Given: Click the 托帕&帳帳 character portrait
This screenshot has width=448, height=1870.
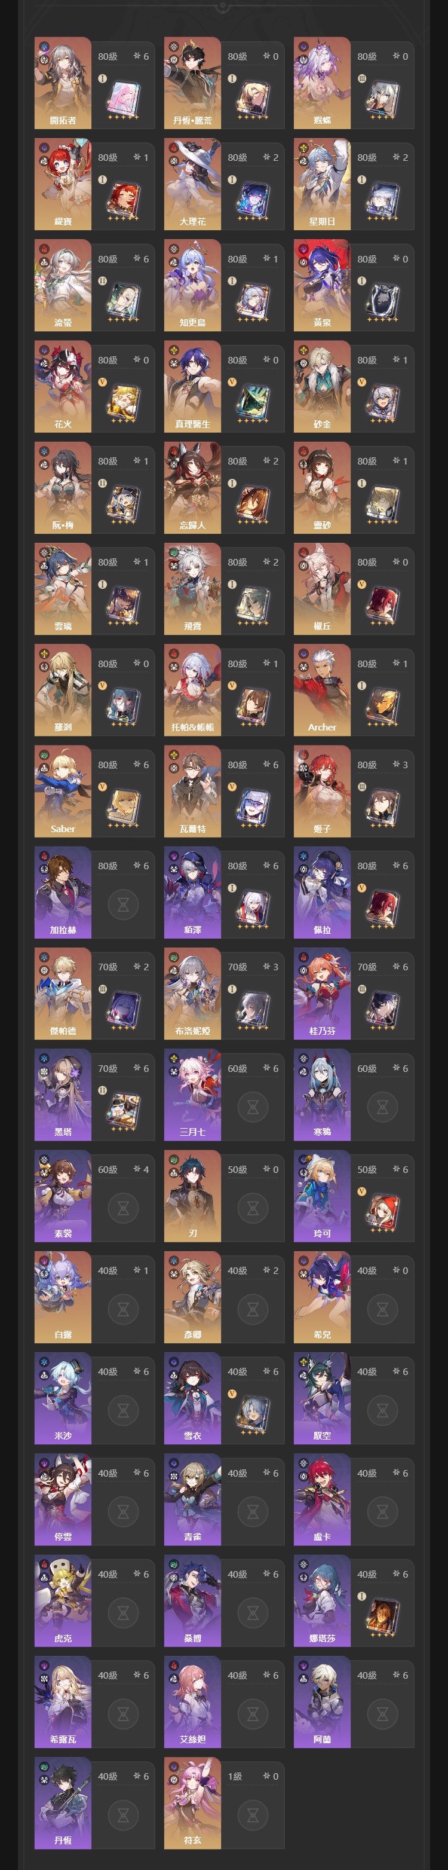Looking at the screenshot, I should [192, 690].
